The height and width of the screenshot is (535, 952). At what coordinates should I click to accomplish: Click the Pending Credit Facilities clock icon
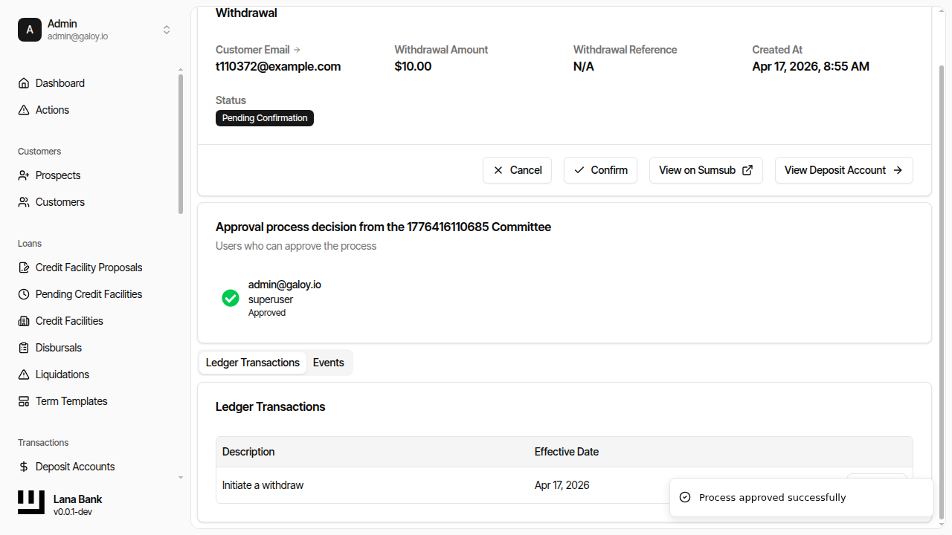point(24,294)
